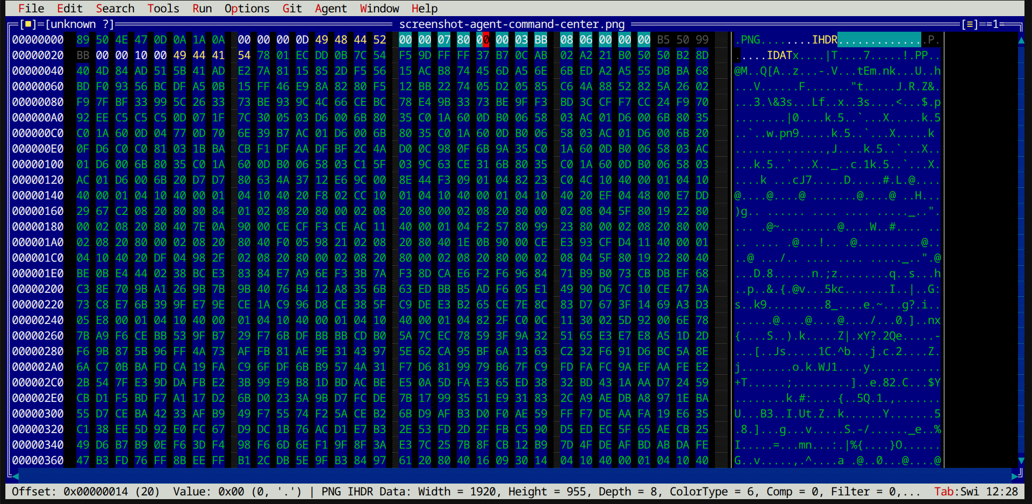Screen dimensions: 1032x504
Task: Select first byte 47 at row 00000360
Action: pos(83,460)
